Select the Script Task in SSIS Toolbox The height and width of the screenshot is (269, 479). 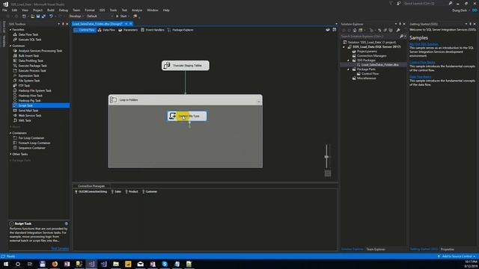(x=40, y=105)
